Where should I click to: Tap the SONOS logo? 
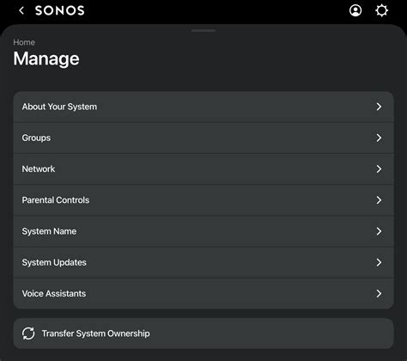coord(60,10)
